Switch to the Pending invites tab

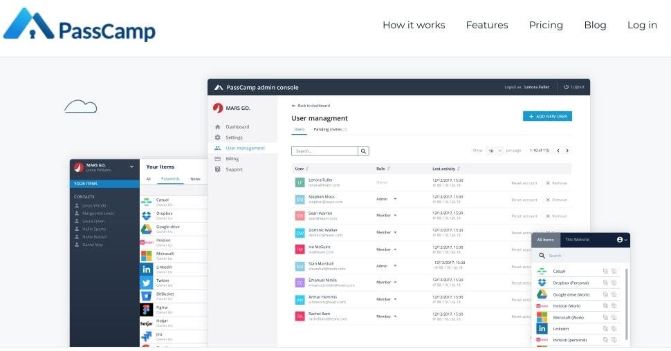point(330,129)
